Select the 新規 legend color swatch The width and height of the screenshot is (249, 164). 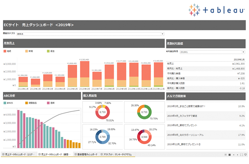click(x=26, y=51)
